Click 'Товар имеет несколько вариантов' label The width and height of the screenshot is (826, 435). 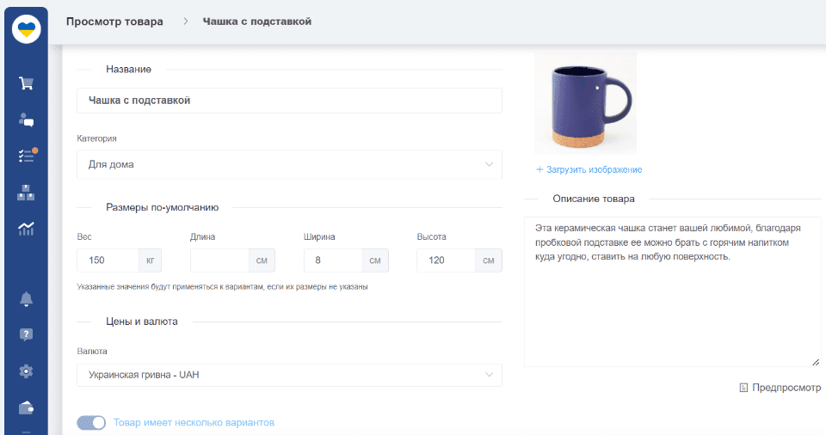pos(194,422)
